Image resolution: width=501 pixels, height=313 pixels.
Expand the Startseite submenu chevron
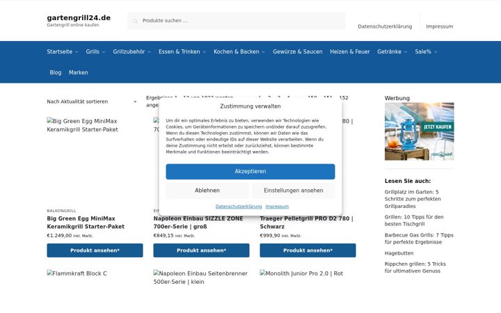coord(77,51)
